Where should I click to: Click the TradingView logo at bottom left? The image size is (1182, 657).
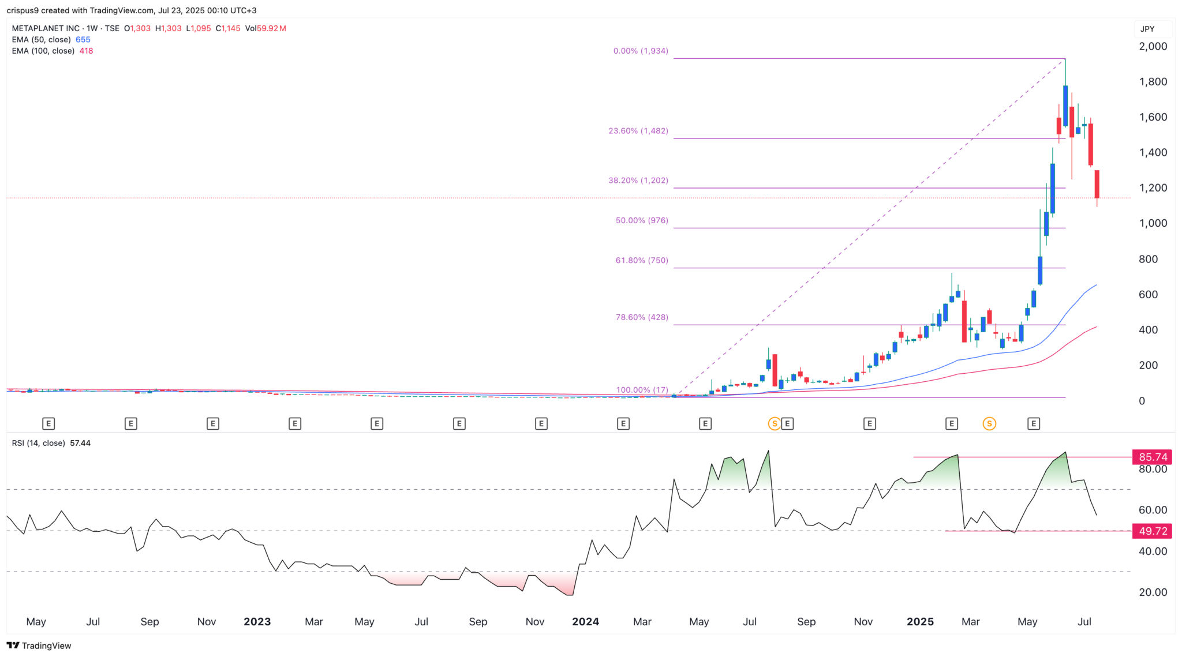[39, 645]
